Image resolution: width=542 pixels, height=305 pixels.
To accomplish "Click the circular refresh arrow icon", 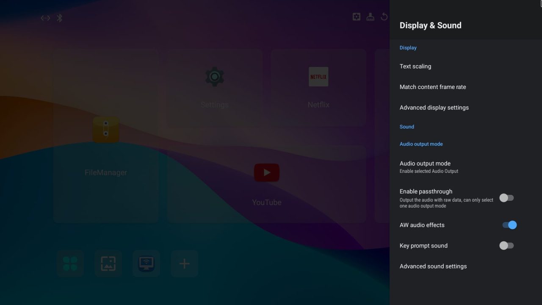I will (x=384, y=17).
